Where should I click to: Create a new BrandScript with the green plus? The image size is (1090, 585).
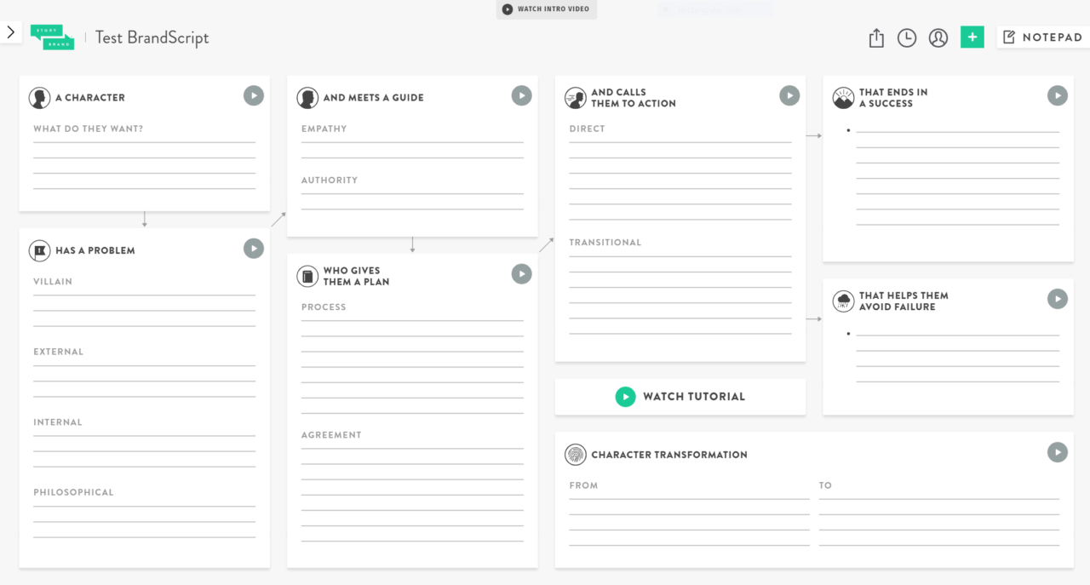(x=972, y=37)
